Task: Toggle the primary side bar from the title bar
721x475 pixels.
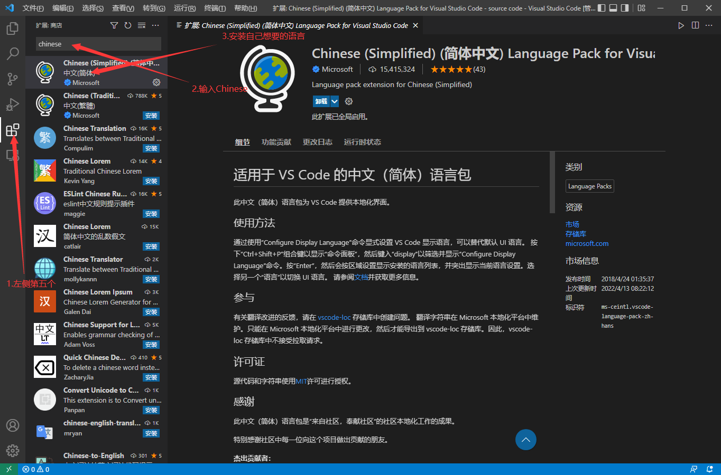Action: pos(602,8)
